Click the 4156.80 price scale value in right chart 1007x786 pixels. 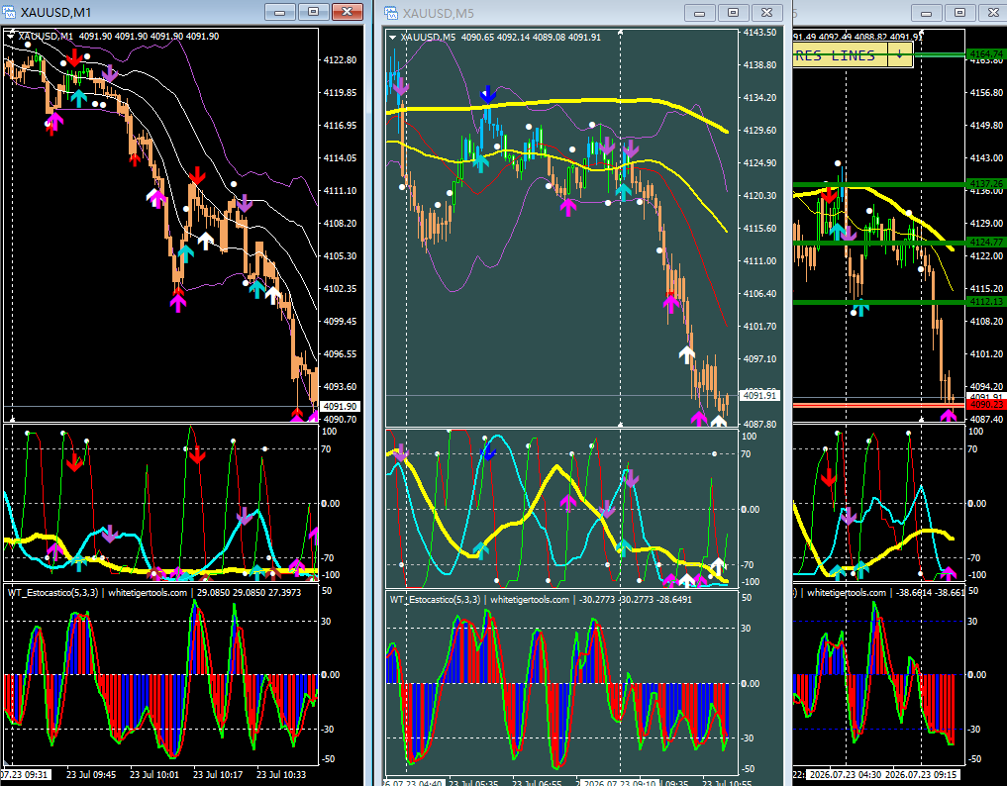pyautogui.click(x=986, y=92)
